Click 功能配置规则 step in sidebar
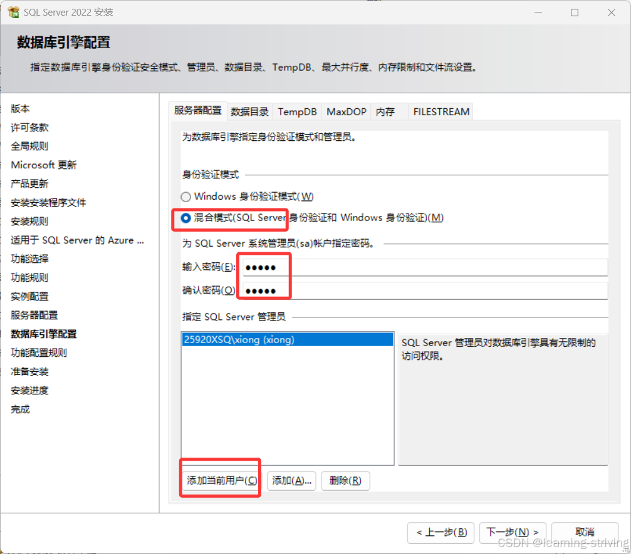 (x=39, y=353)
